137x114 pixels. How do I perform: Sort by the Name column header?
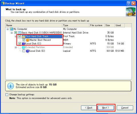coord(34,25)
